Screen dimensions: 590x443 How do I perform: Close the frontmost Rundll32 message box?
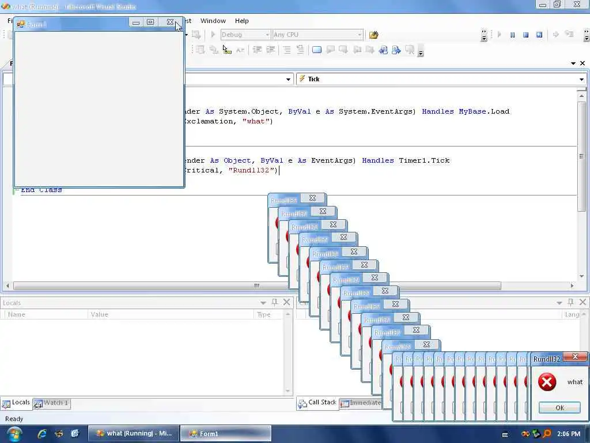pos(575,356)
